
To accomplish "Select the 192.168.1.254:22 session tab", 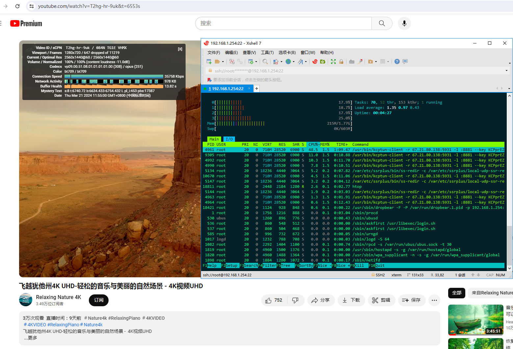I will pos(227,88).
